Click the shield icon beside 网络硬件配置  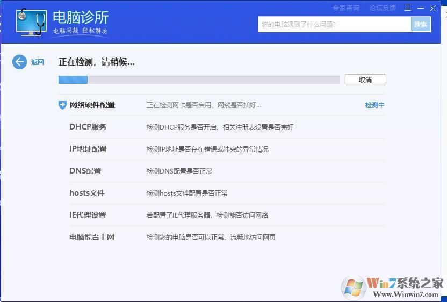[x=62, y=105]
